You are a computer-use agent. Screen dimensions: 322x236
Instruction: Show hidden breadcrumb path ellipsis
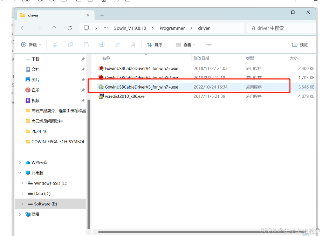105,28
